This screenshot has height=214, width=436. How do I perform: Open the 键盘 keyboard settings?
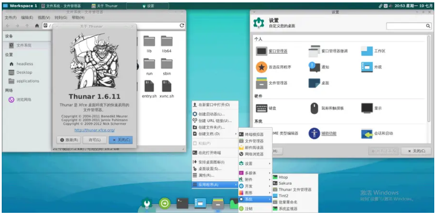tap(266, 108)
